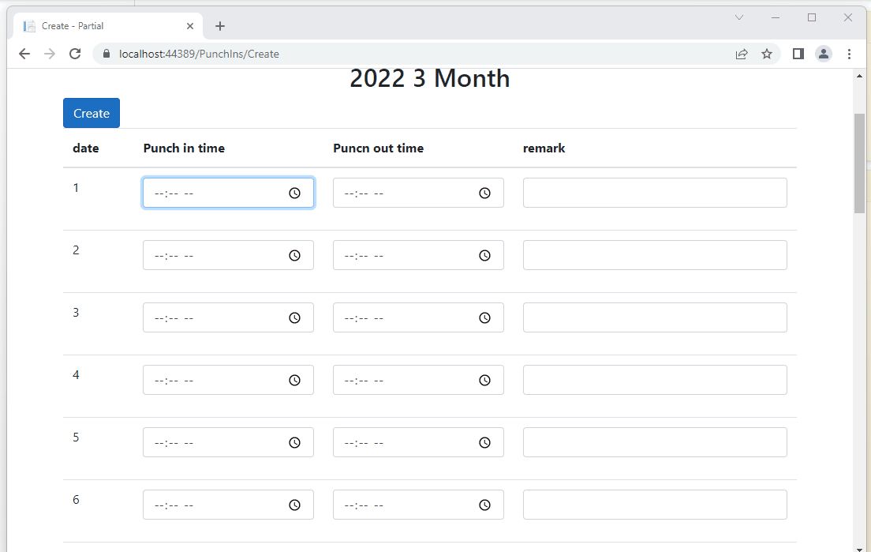Open clock picker for row 4 Punch in time
871x552 pixels.
point(294,380)
